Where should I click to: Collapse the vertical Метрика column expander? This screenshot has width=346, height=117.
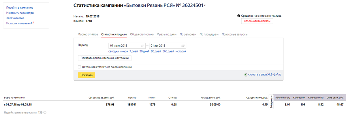tap(271, 102)
